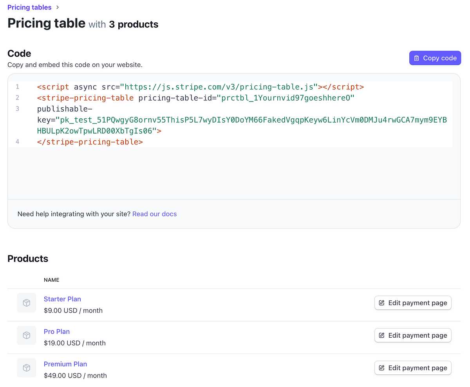Click Edit payment page for Pro Plan
This screenshot has width=470, height=387.
(x=413, y=335)
